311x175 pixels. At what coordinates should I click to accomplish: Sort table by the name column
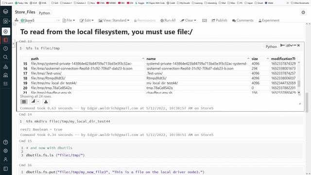(198, 59)
